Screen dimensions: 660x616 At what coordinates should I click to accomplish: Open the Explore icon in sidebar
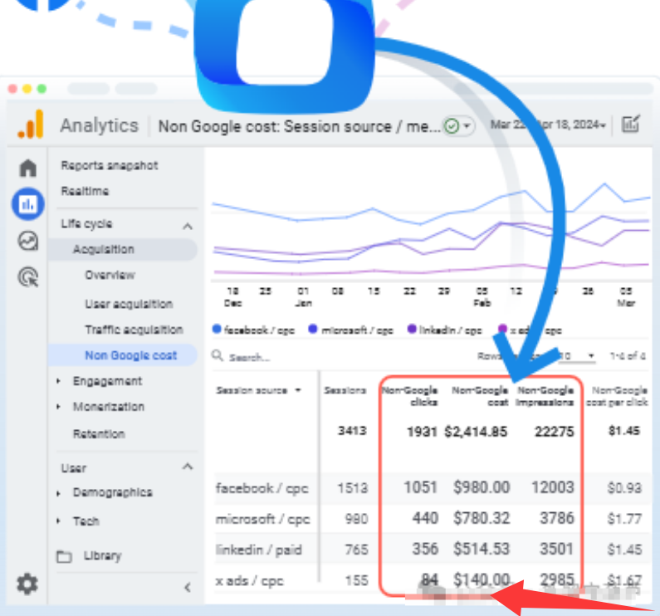click(27, 241)
